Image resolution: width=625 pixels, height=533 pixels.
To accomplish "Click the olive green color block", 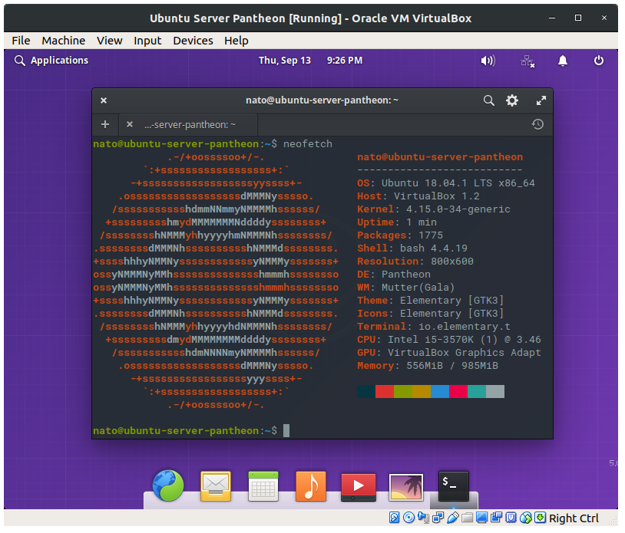I will 403,391.
